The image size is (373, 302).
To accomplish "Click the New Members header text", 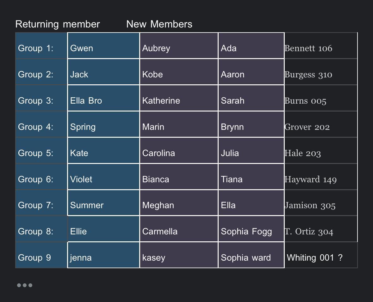I will pos(159,24).
